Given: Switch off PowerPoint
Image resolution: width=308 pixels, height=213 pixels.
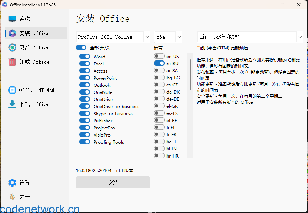Looking at the screenshot, I should (x=85, y=78).
